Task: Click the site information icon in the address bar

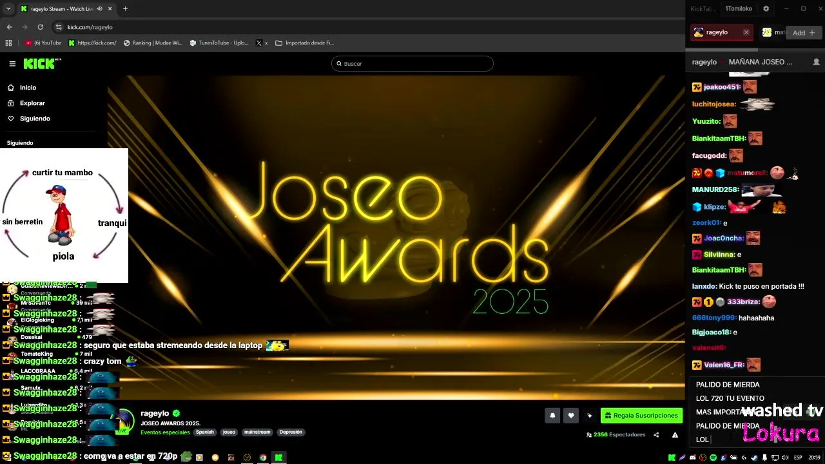Action: 59,27
